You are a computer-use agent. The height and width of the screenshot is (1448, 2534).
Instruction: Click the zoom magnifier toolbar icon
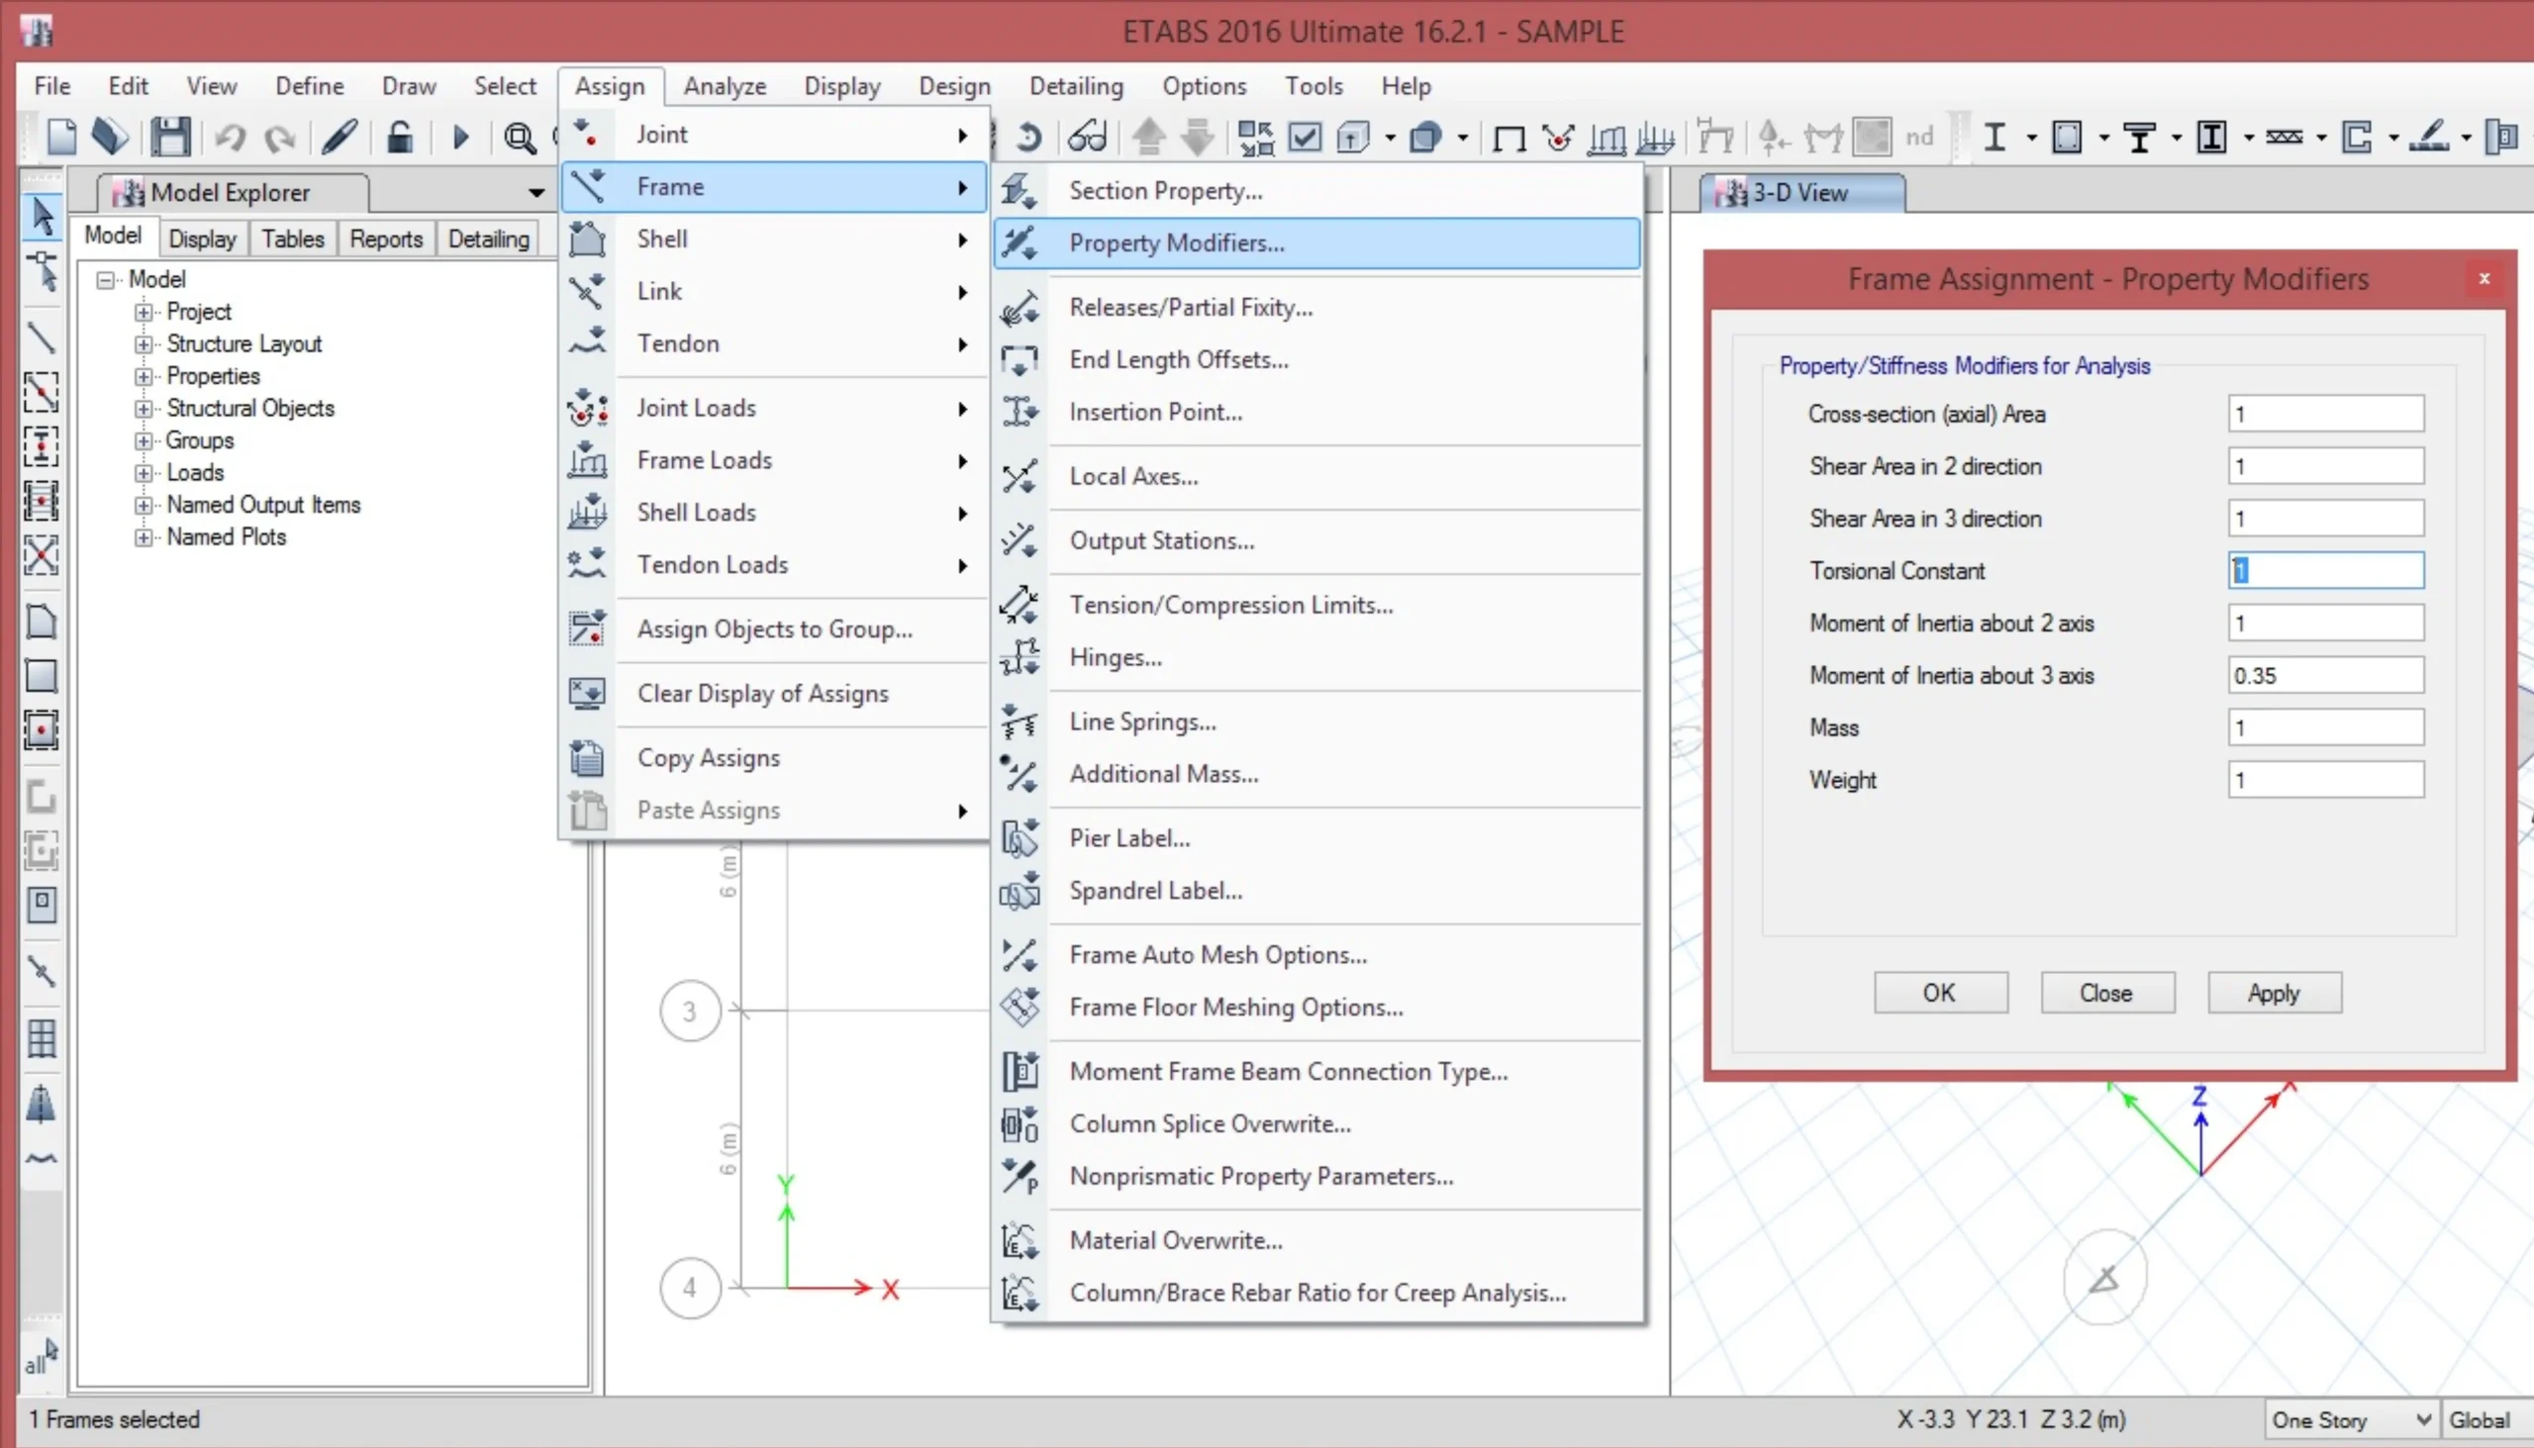coord(519,138)
